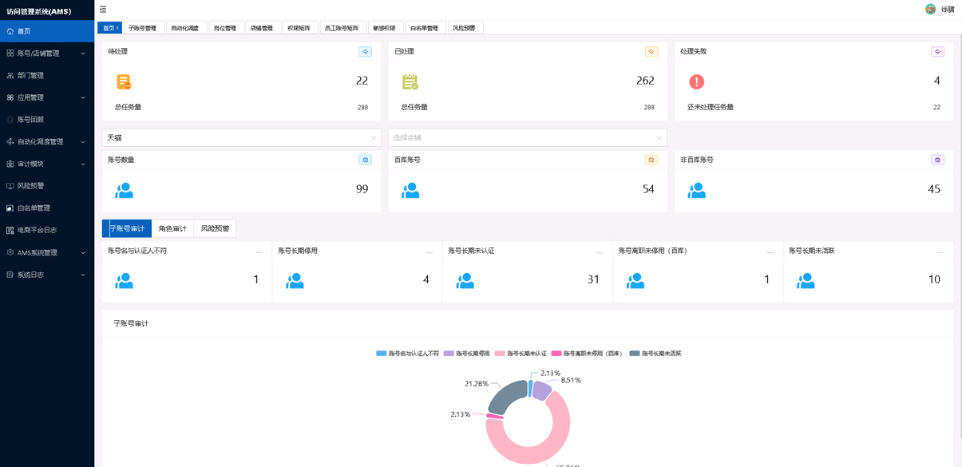Toggle 账号长期未活跃 legend item in chart

pyautogui.click(x=655, y=354)
